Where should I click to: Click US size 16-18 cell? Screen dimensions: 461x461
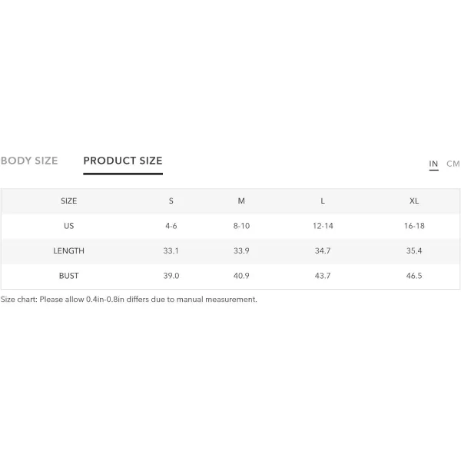click(x=414, y=226)
